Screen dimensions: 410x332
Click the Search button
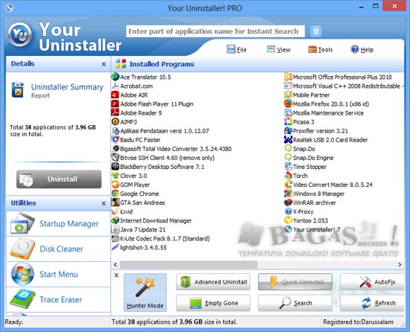[295, 303]
